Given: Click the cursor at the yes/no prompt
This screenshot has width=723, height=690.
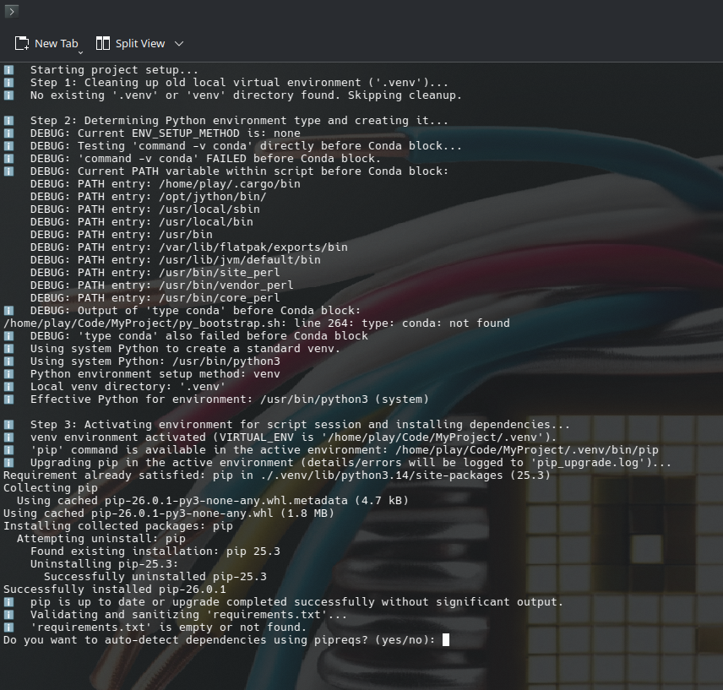Looking at the screenshot, I should point(448,639).
